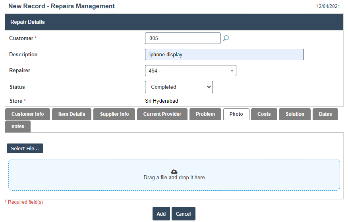The height and width of the screenshot is (222, 348).
Task: Expand the Status dropdown set to Completed
Action: pos(179,87)
